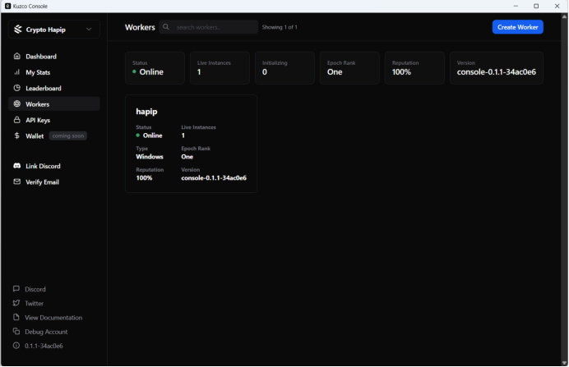
Task: Click View Documentation
Action: point(53,318)
